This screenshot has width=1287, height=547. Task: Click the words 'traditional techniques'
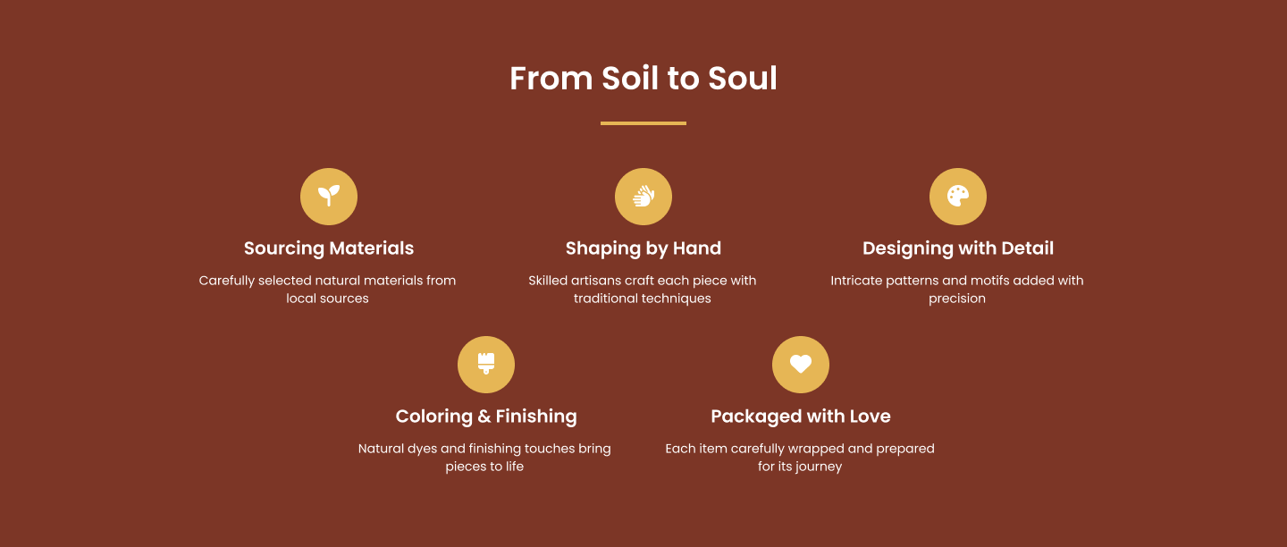(643, 299)
